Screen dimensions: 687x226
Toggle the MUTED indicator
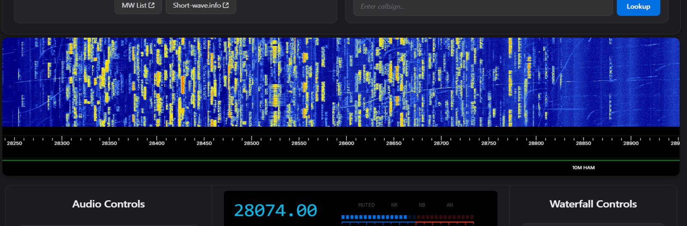(366, 205)
